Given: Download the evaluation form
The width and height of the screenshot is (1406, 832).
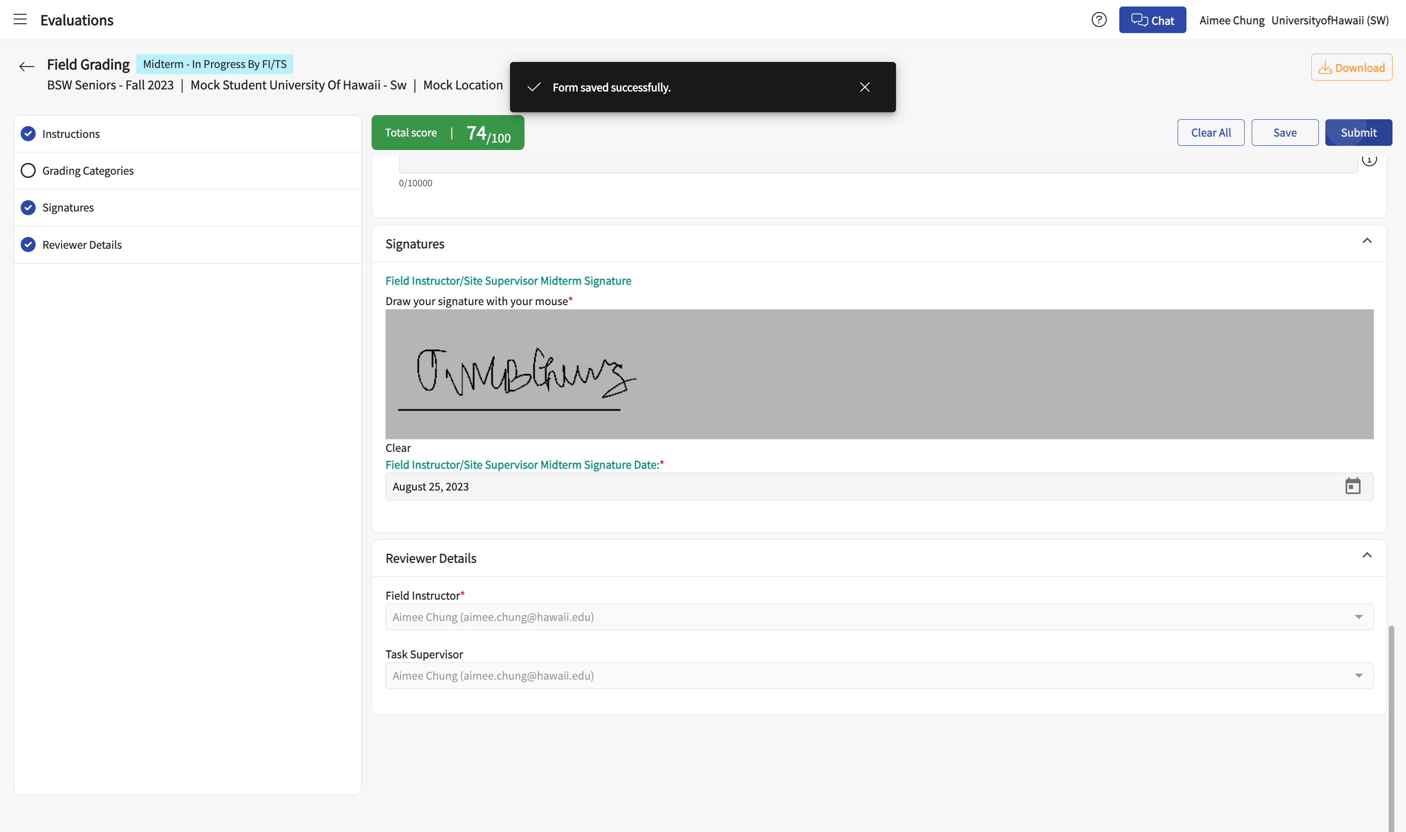Looking at the screenshot, I should (1351, 67).
